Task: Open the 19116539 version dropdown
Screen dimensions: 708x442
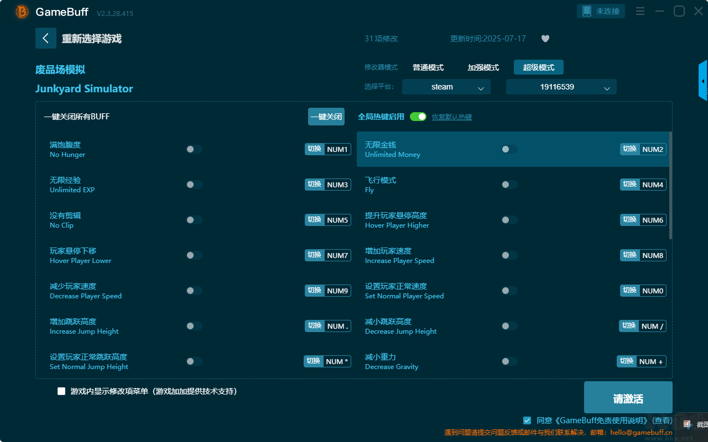Action: point(561,87)
